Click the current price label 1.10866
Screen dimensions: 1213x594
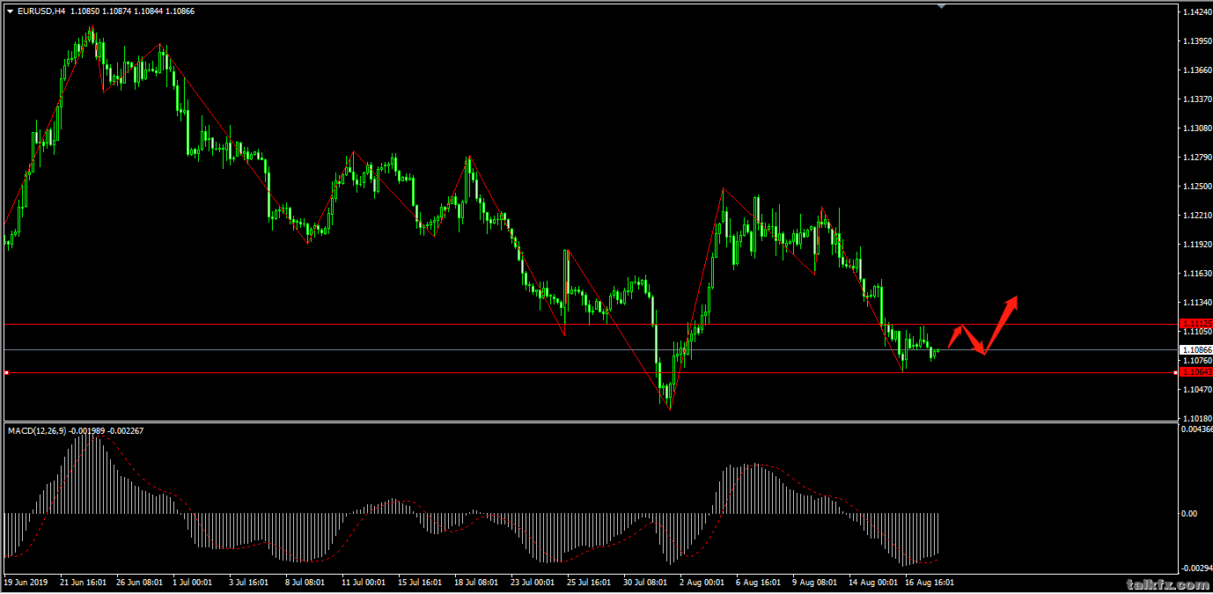(1195, 349)
